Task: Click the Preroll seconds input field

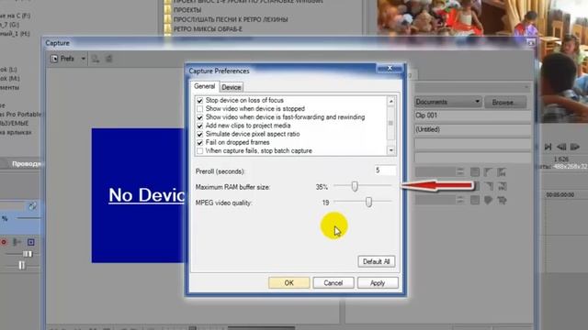Action: pyautogui.click(x=385, y=170)
